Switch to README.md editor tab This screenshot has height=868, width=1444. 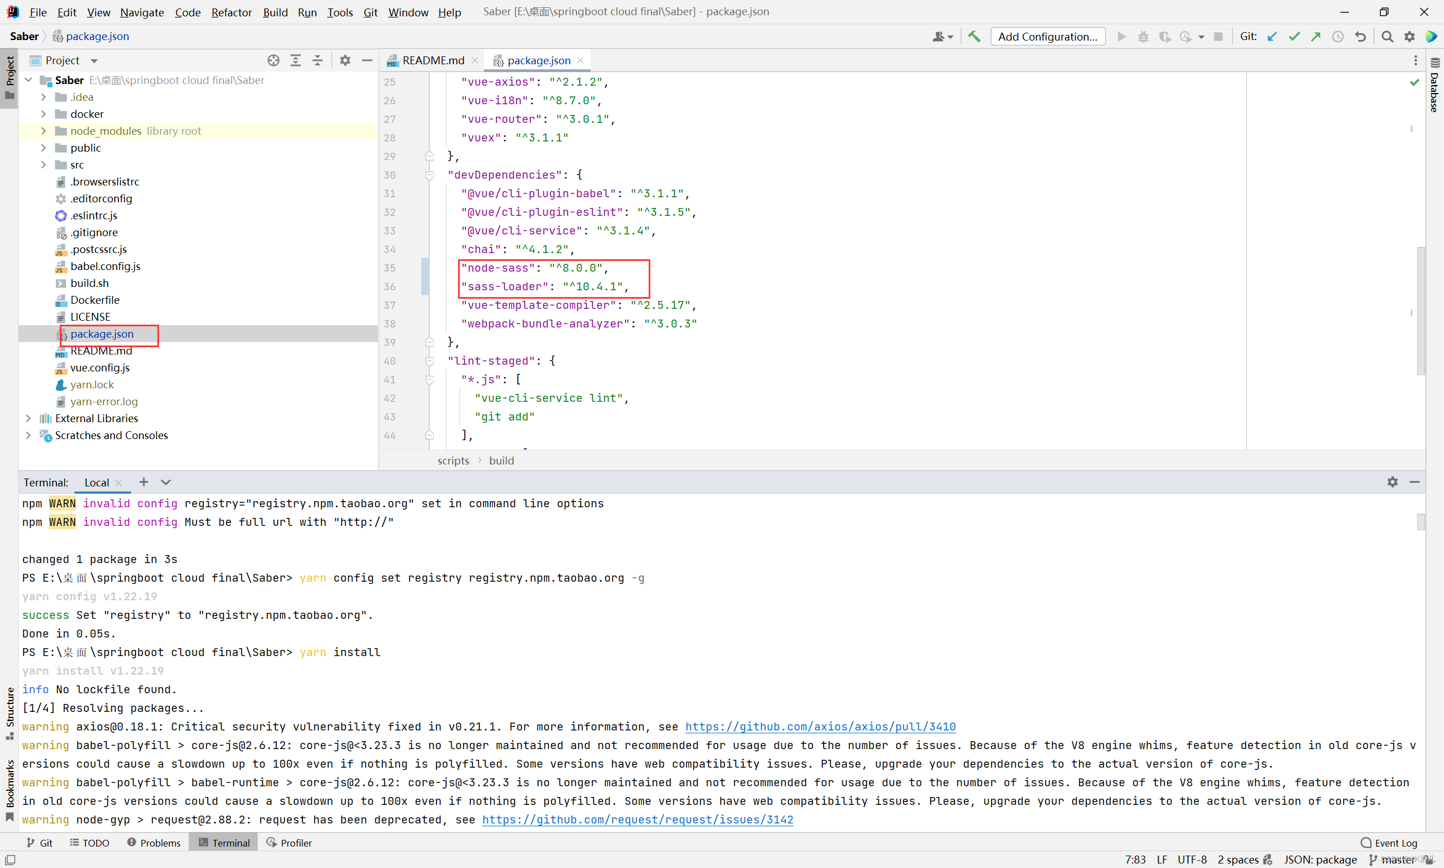(433, 60)
